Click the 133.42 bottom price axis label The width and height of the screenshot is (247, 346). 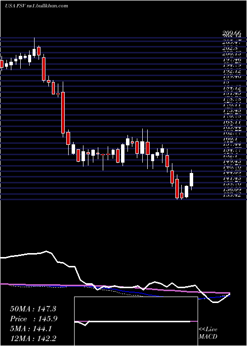pos(232,195)
